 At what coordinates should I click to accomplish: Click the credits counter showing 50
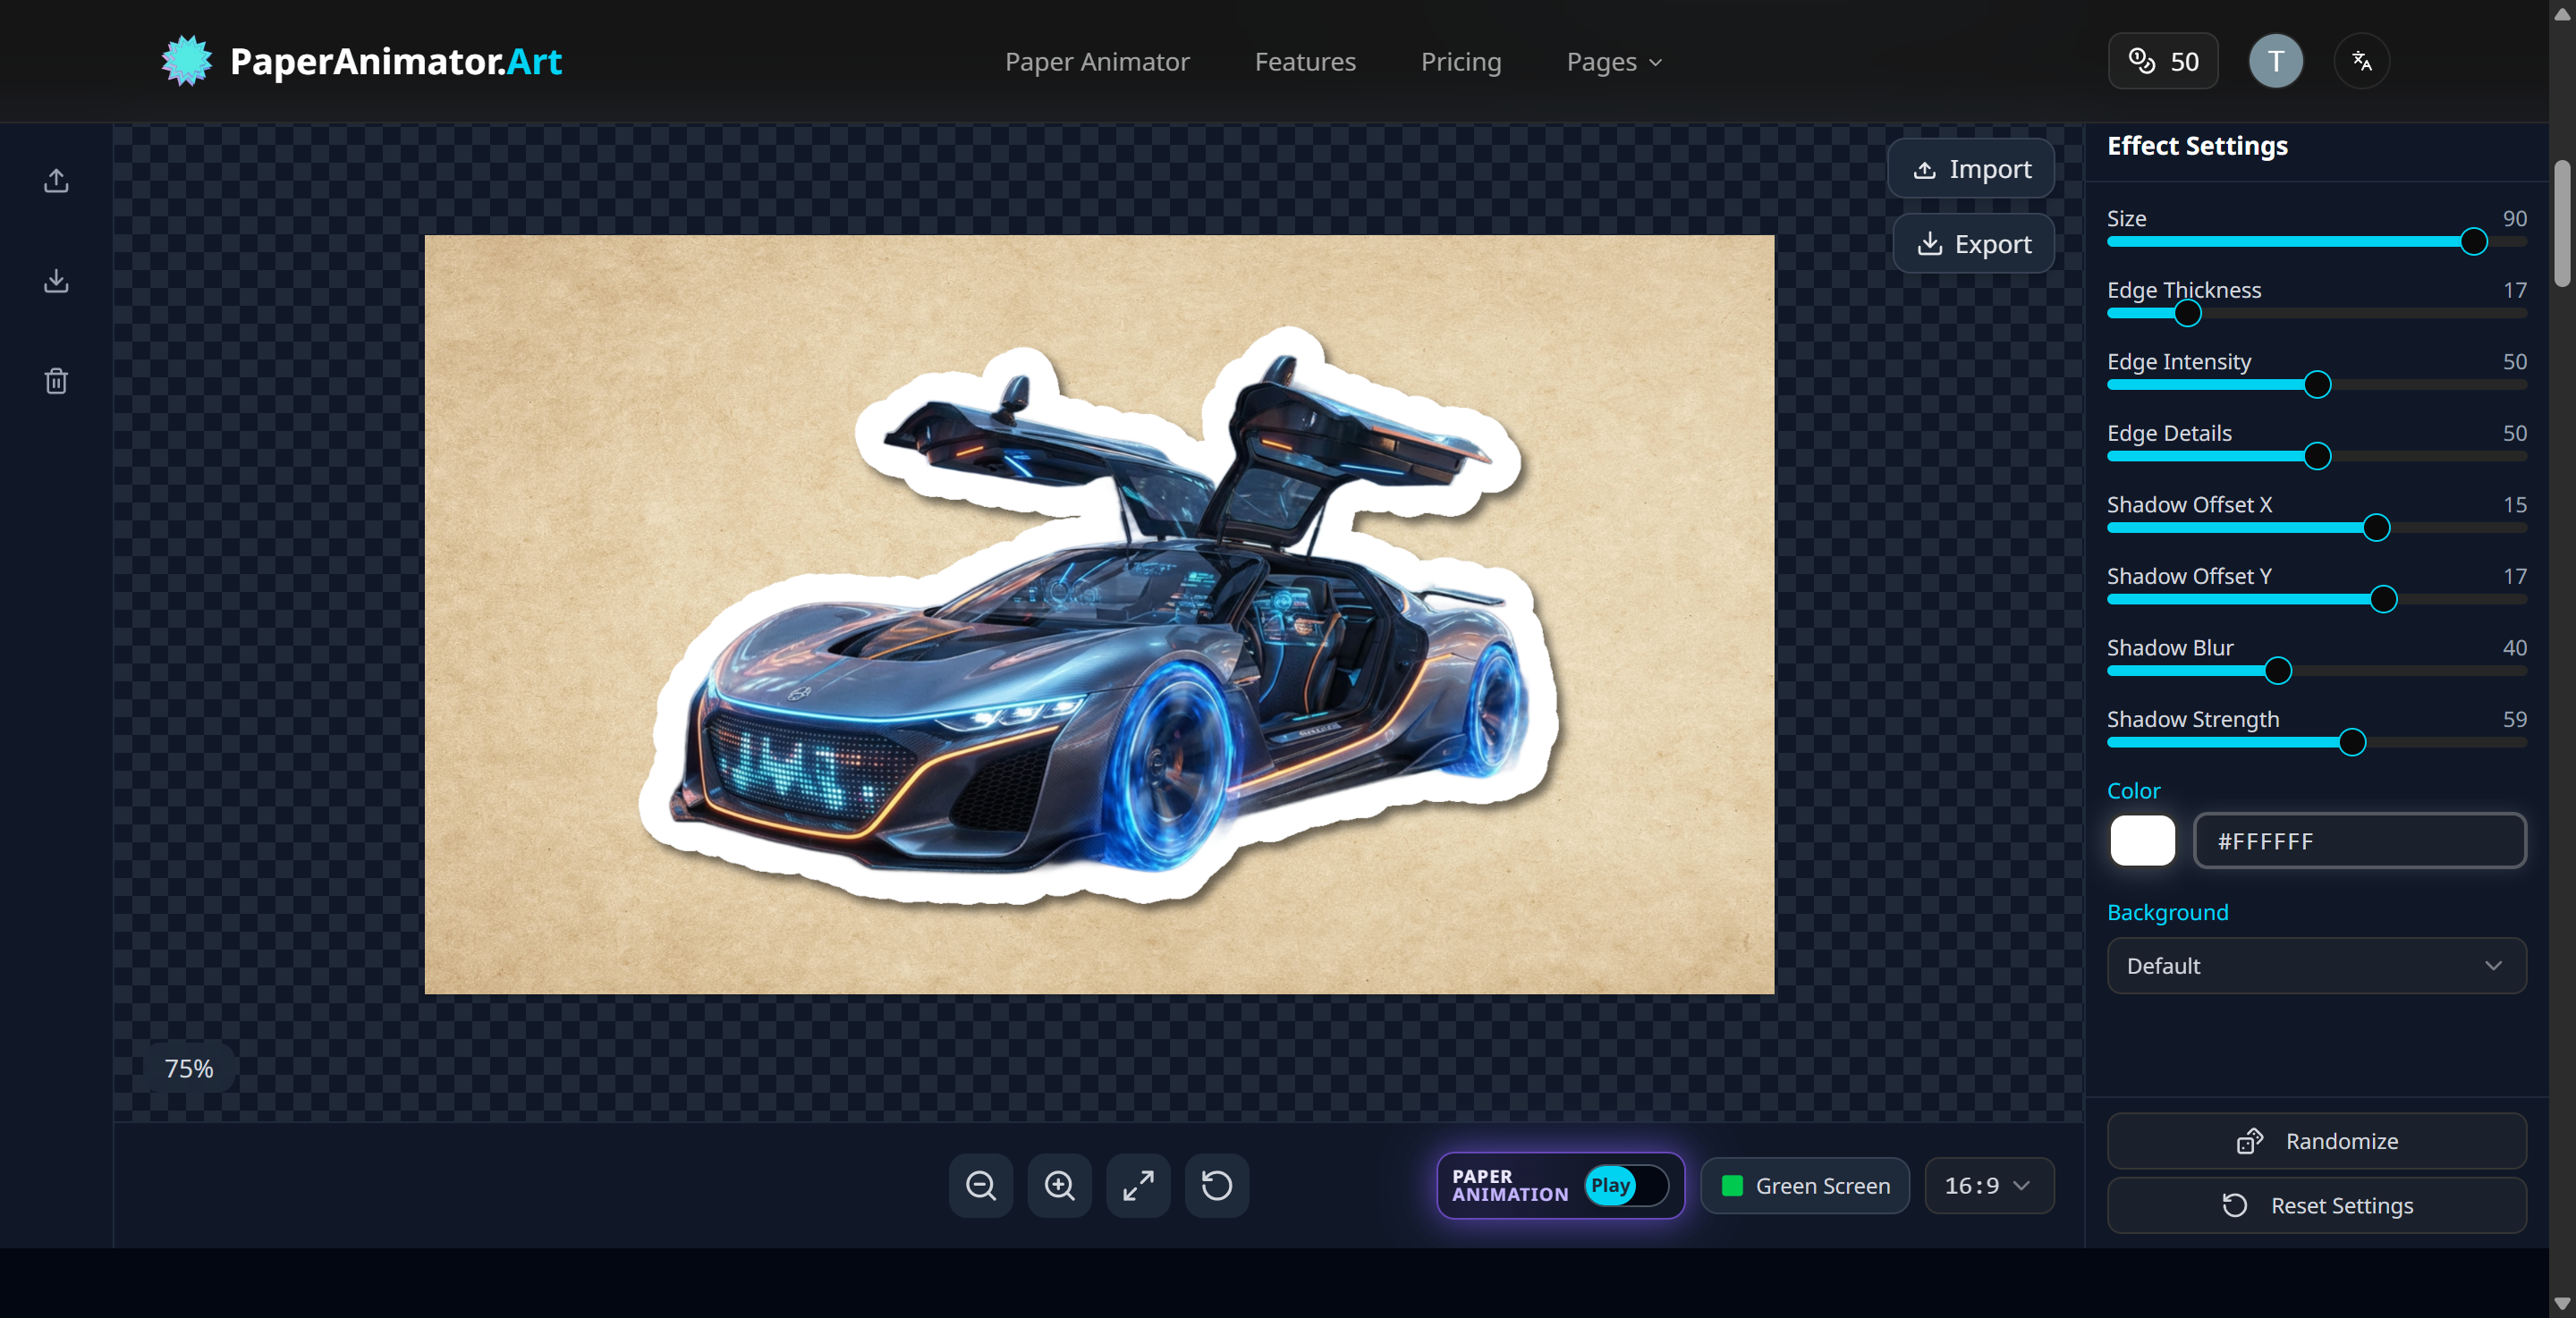tap(2163, 62)
